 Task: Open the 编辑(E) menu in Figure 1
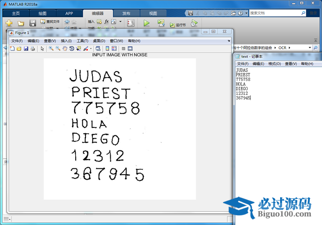33,41
